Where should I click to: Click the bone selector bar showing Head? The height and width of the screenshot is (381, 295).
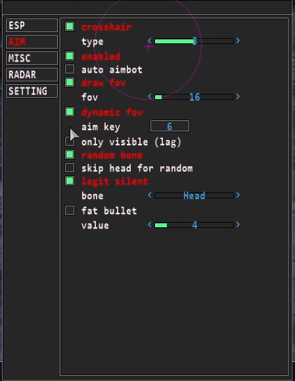click(194, 195)
